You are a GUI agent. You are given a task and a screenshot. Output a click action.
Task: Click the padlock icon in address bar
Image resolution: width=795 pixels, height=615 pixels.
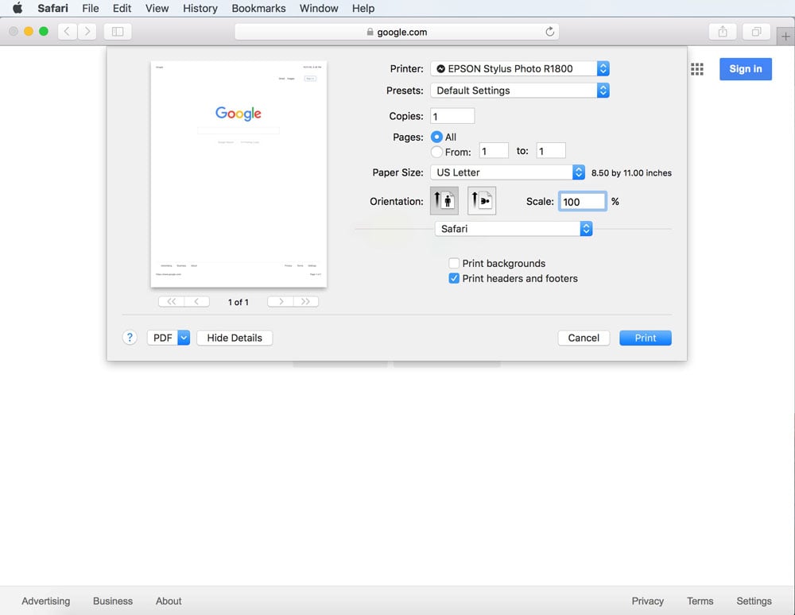click(370, 32)
